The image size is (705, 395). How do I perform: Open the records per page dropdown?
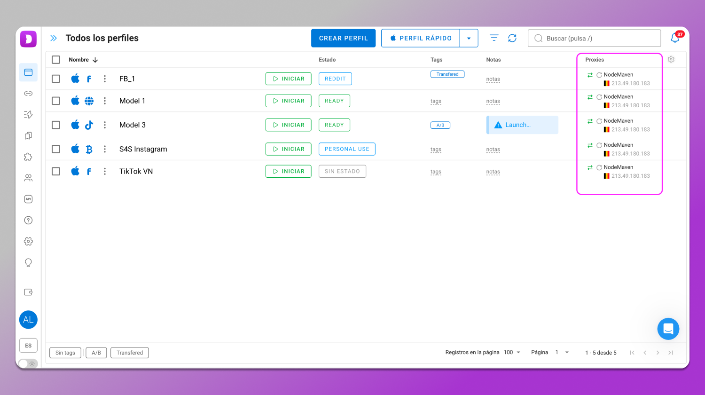click(x=512, y=353)
